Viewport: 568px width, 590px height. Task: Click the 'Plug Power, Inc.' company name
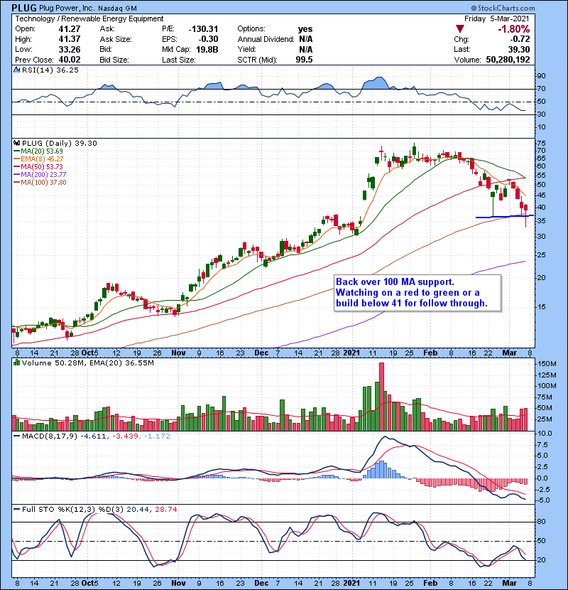(x=67, y=8)
